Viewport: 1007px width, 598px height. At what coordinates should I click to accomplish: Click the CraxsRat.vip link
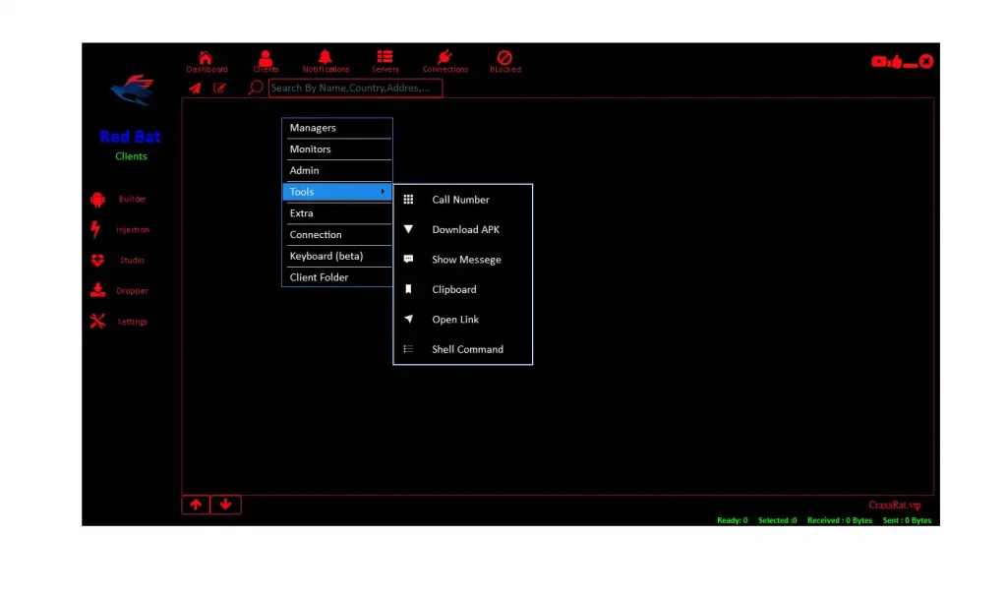coord(895,505)
